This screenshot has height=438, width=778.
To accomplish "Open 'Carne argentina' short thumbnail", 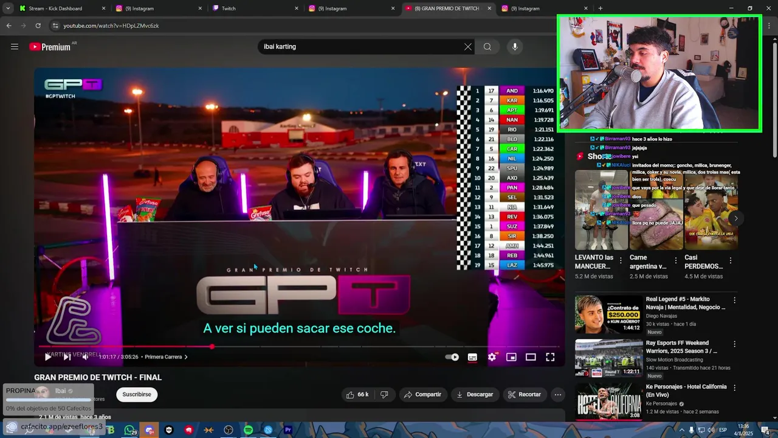I will tap(656, 210).
